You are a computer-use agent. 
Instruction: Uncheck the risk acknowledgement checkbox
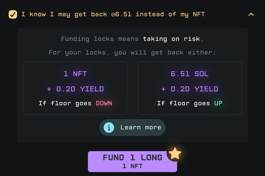tap(13, 14)
